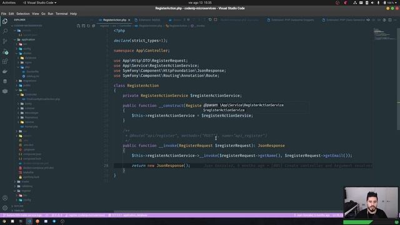Open the Accounts icon in activity bar
The height and width of the screenshot is (225, 400).
[x=5, y=198]
